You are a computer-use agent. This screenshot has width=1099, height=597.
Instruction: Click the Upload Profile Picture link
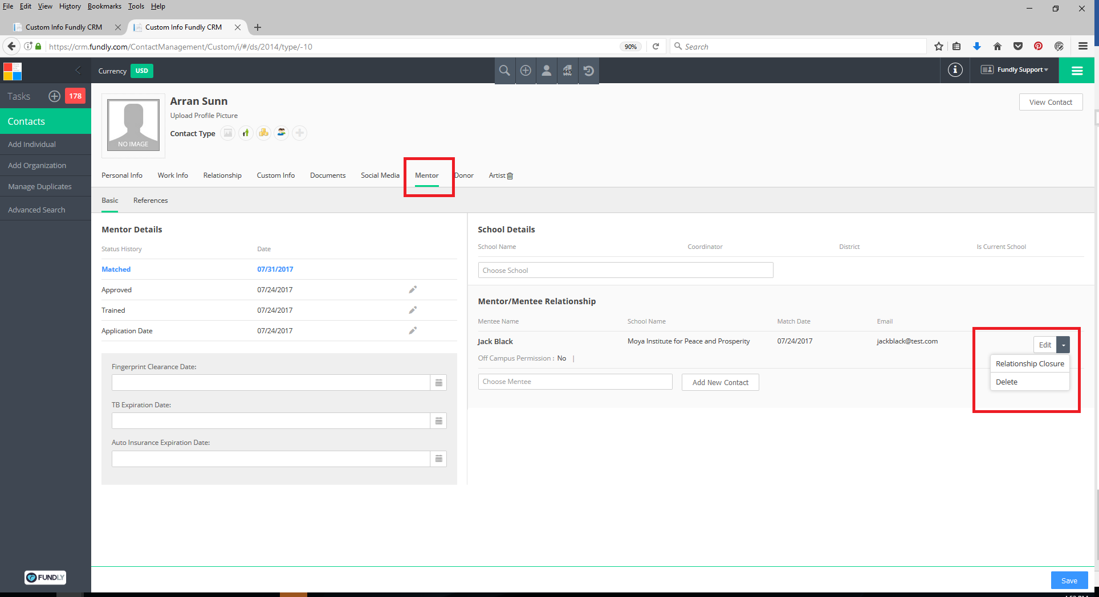click(204, 116)
